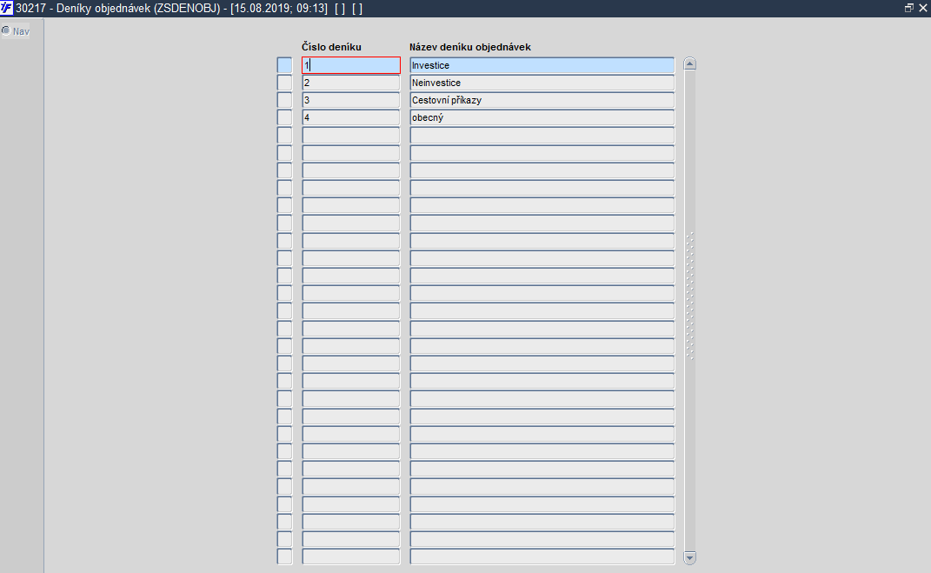Focus the Číslo deníku field containing 1

[351, 65]
